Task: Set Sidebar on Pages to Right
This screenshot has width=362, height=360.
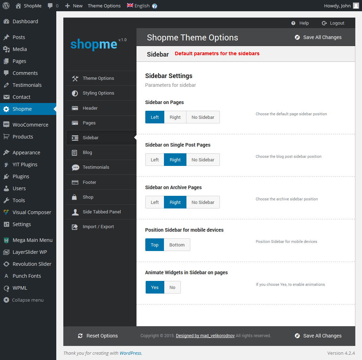Action: [x=175, y=117]
